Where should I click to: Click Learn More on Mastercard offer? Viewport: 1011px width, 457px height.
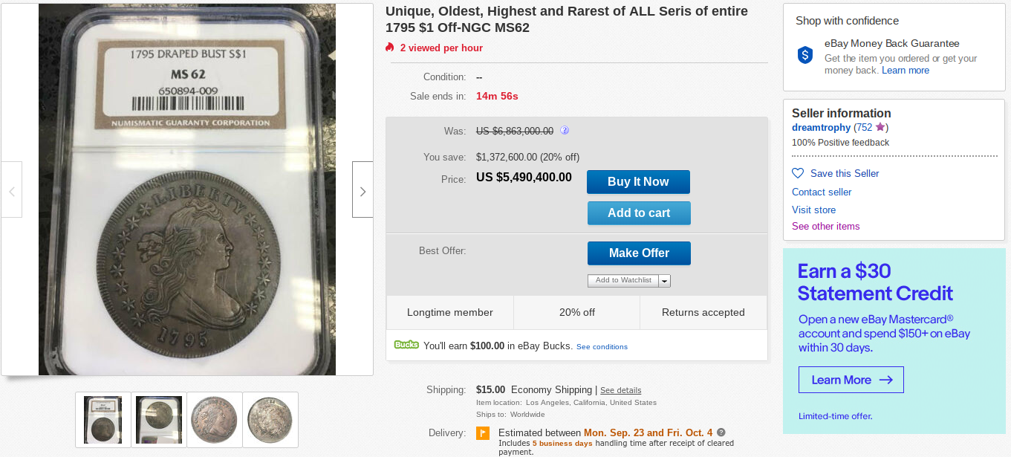[851, 380]
